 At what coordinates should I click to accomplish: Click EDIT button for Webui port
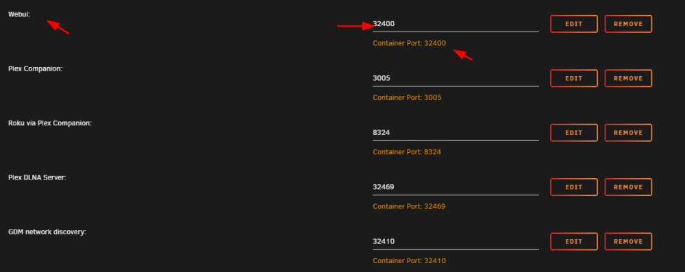coord(573,24)
